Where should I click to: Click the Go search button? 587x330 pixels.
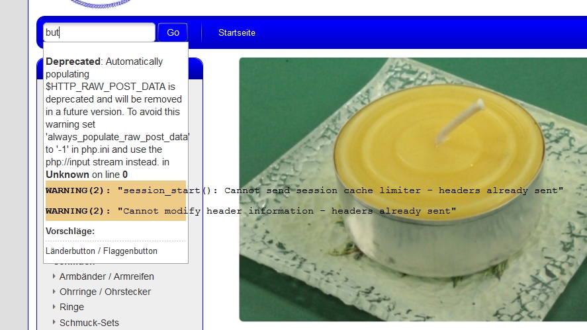[x=173, y=32]
